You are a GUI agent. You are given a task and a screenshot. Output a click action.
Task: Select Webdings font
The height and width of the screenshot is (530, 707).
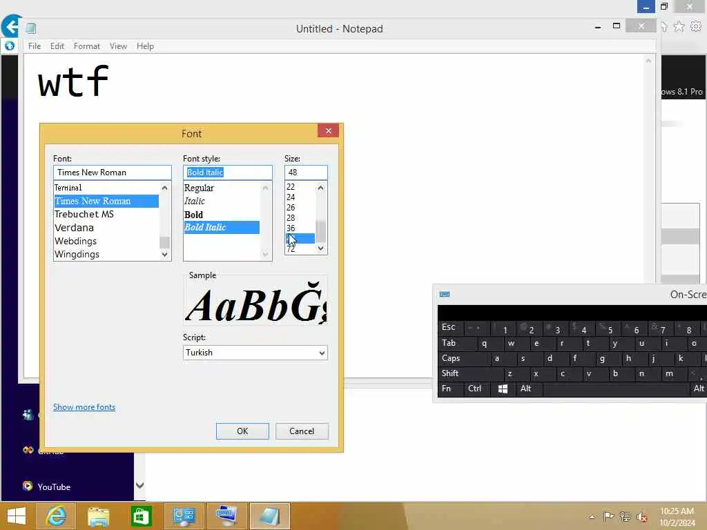(x=106, y=241)
